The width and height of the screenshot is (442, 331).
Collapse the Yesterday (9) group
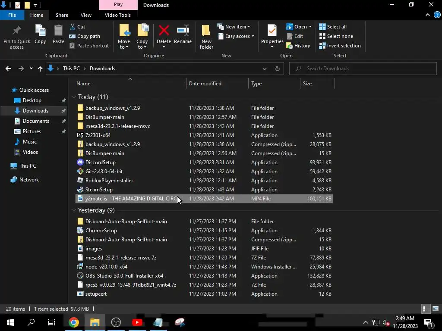point(74,210)
